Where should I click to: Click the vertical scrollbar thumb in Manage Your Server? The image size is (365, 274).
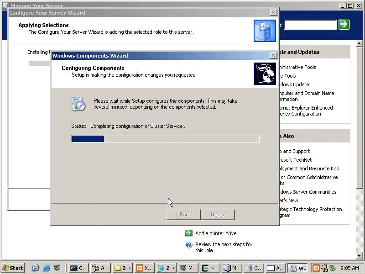point(359,117)
